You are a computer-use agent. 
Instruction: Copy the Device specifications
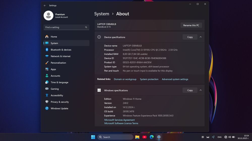coord(190,37)
